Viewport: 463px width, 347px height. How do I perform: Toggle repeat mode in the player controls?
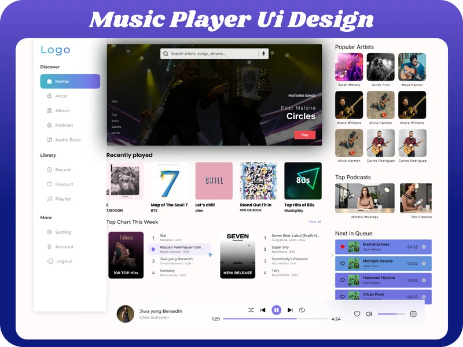click(x=301, y=310)
